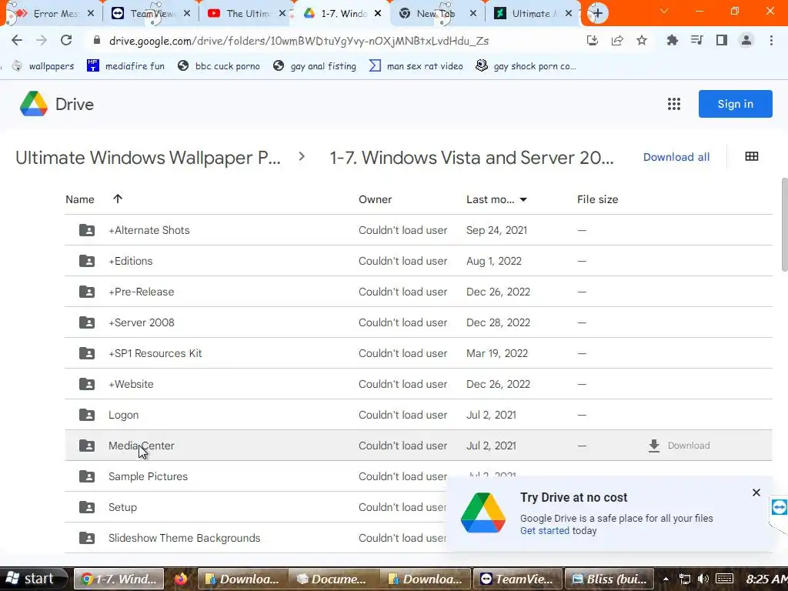Switch to the Error Mes tab

[x=55, y=14]
